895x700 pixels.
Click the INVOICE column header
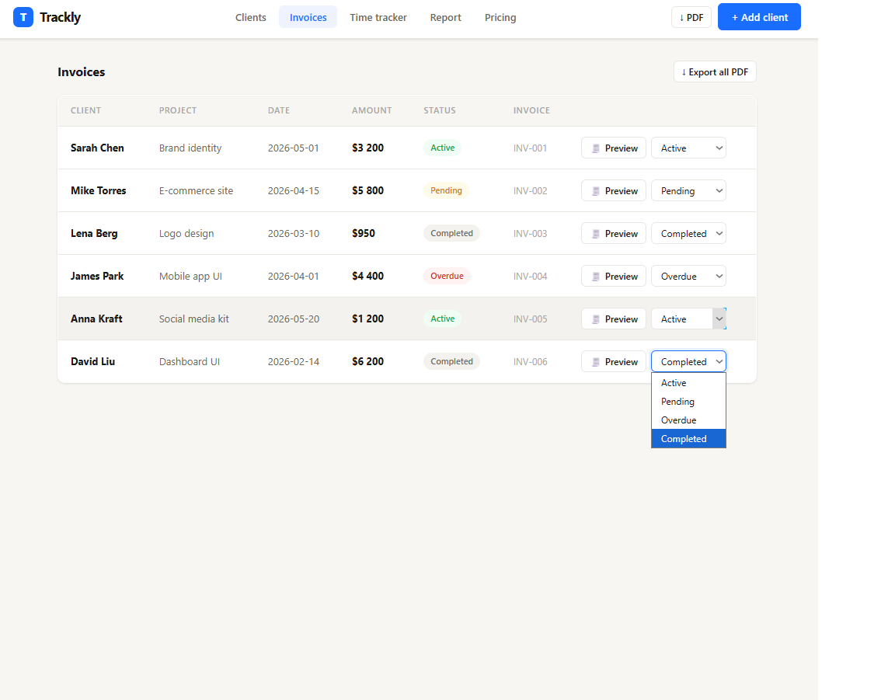tap(531, 111)
